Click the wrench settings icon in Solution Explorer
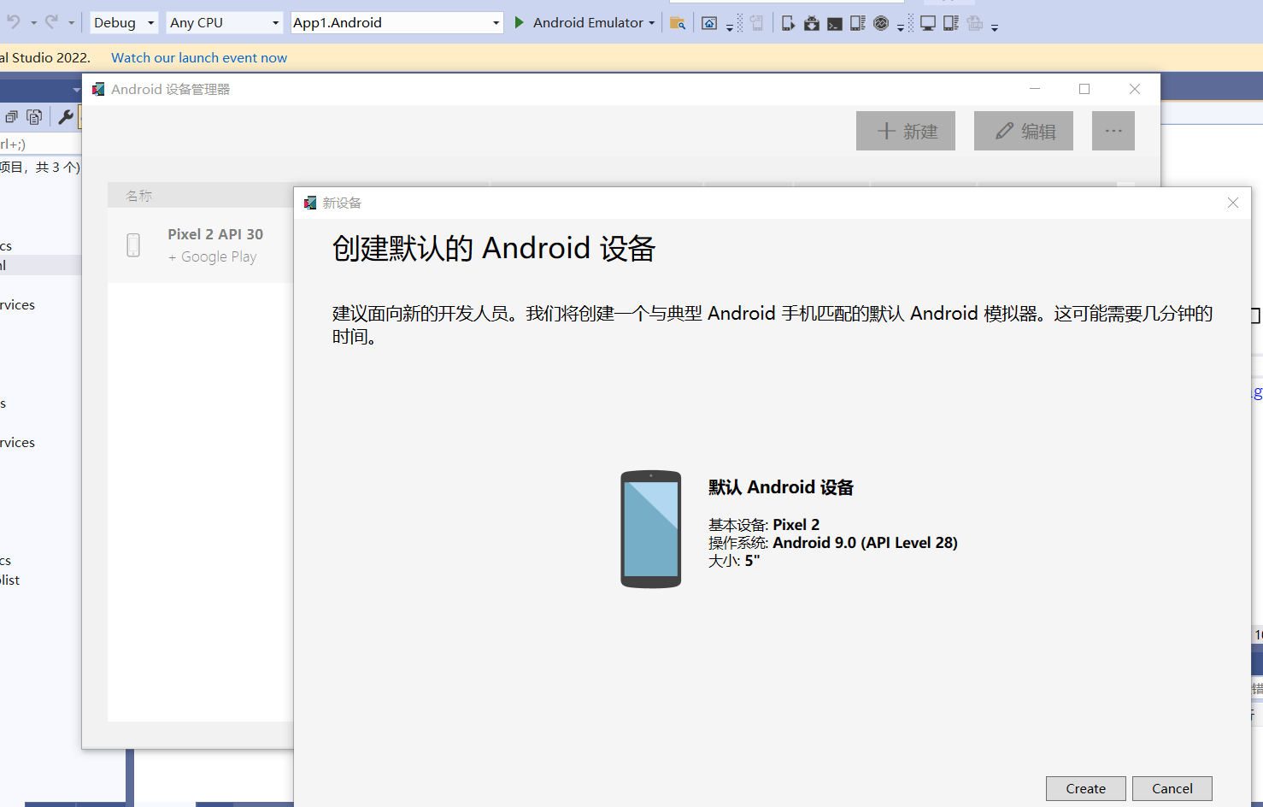Screen dimensions: 1263x807 point(66,116)
